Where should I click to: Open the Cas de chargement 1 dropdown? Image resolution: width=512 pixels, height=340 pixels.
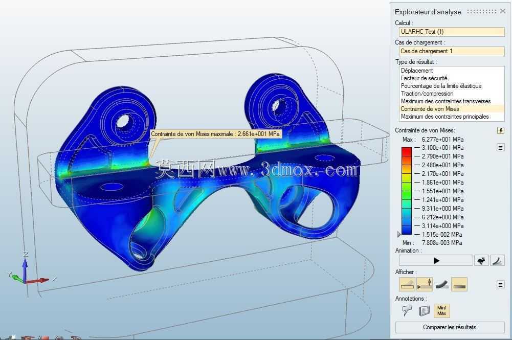(452, 51)
